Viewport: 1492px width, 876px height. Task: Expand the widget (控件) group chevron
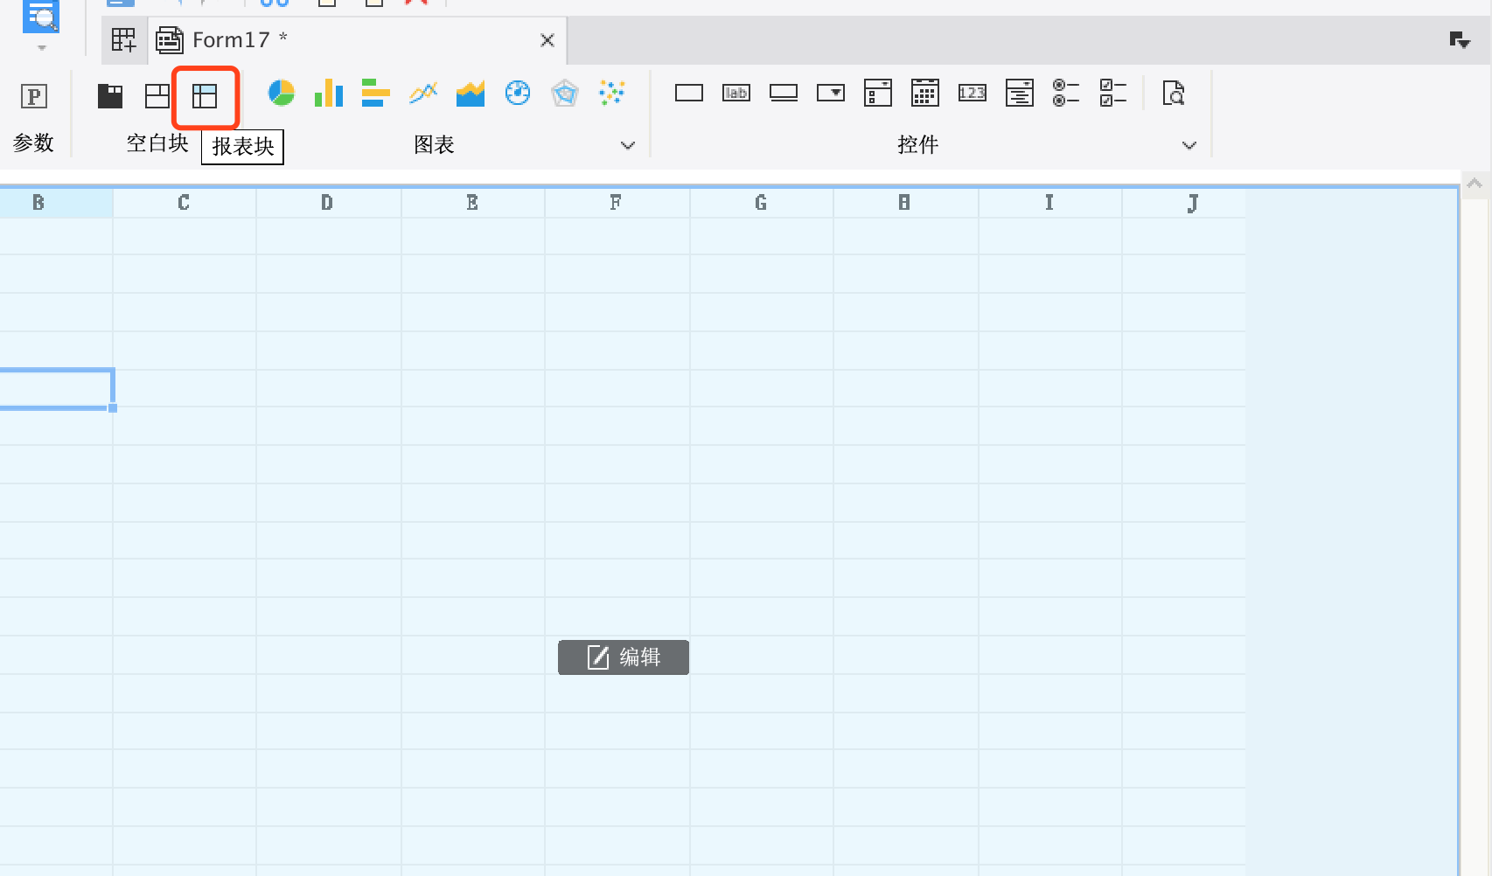(x=1189, y=145)
